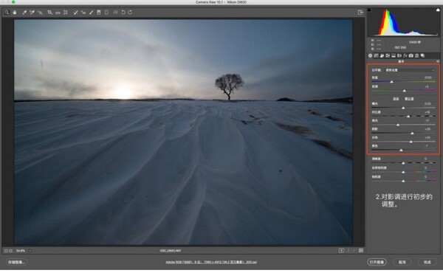Image resolution: width=443 pixels, height=273 pixels.
Task: Click the Default tone link
Action: pyautogui.click(x=409, y=99)
